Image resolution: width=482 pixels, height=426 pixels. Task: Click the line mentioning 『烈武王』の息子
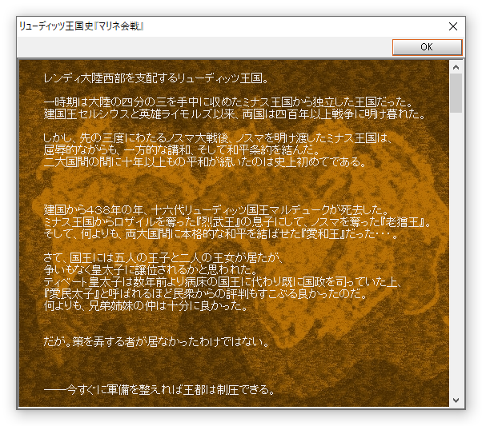coord(239,221)
